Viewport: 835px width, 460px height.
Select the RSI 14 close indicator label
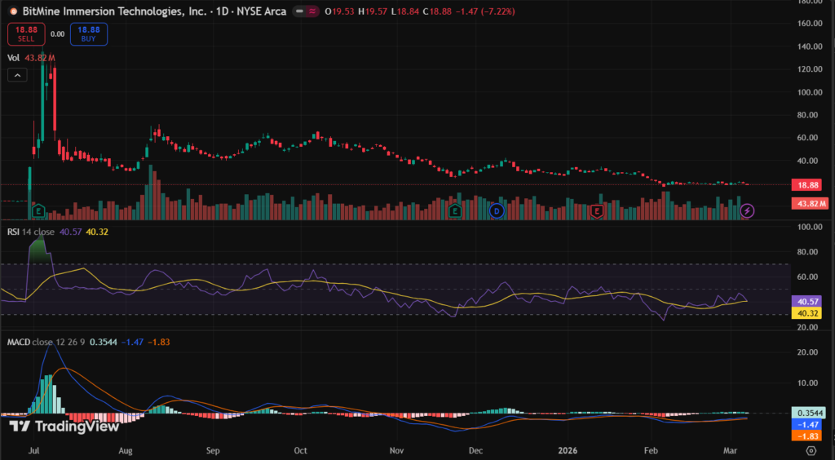(x=32, y=231)
